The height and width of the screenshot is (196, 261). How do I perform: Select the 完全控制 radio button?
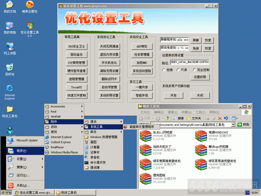(x=194, y=70)
